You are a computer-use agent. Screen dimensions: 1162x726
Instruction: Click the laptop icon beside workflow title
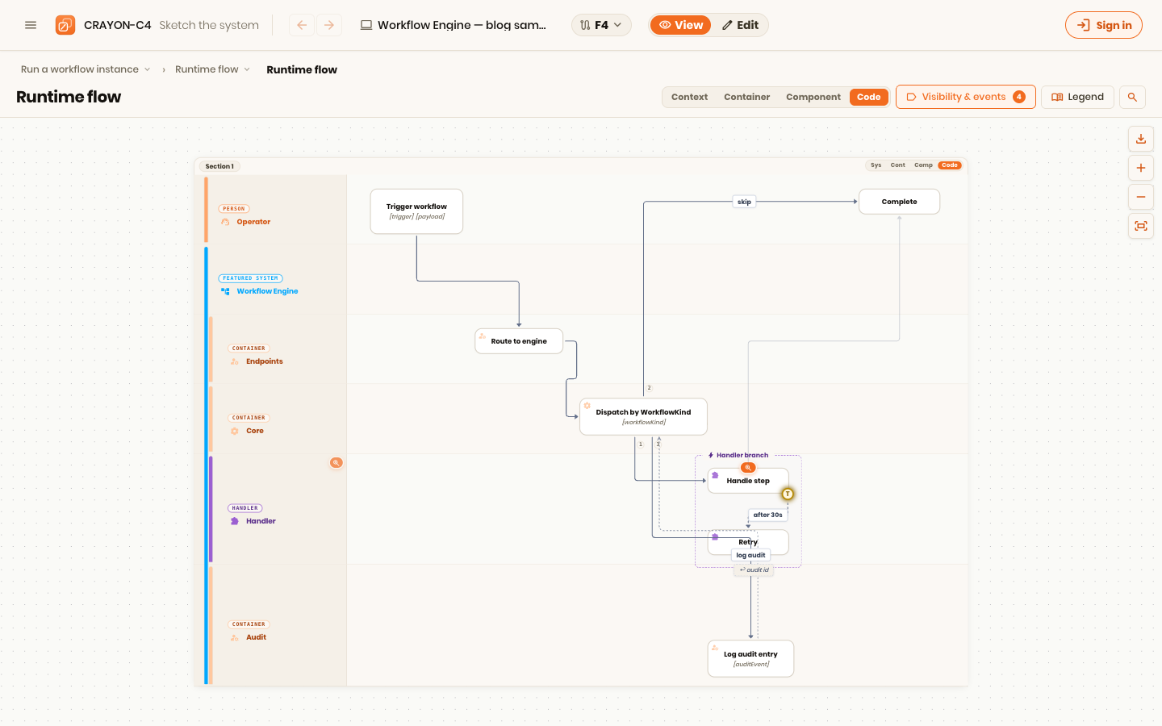coord(366,25)
